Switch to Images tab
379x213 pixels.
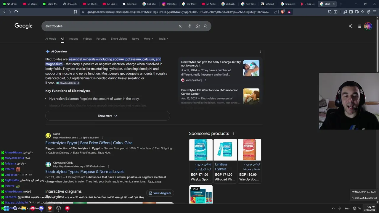pyautogui.click(x=73, y=39)
